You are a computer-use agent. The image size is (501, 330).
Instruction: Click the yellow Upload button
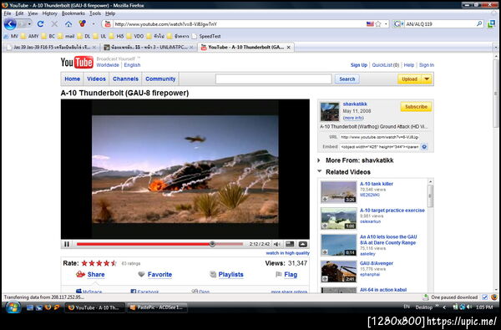pos(410,79)
